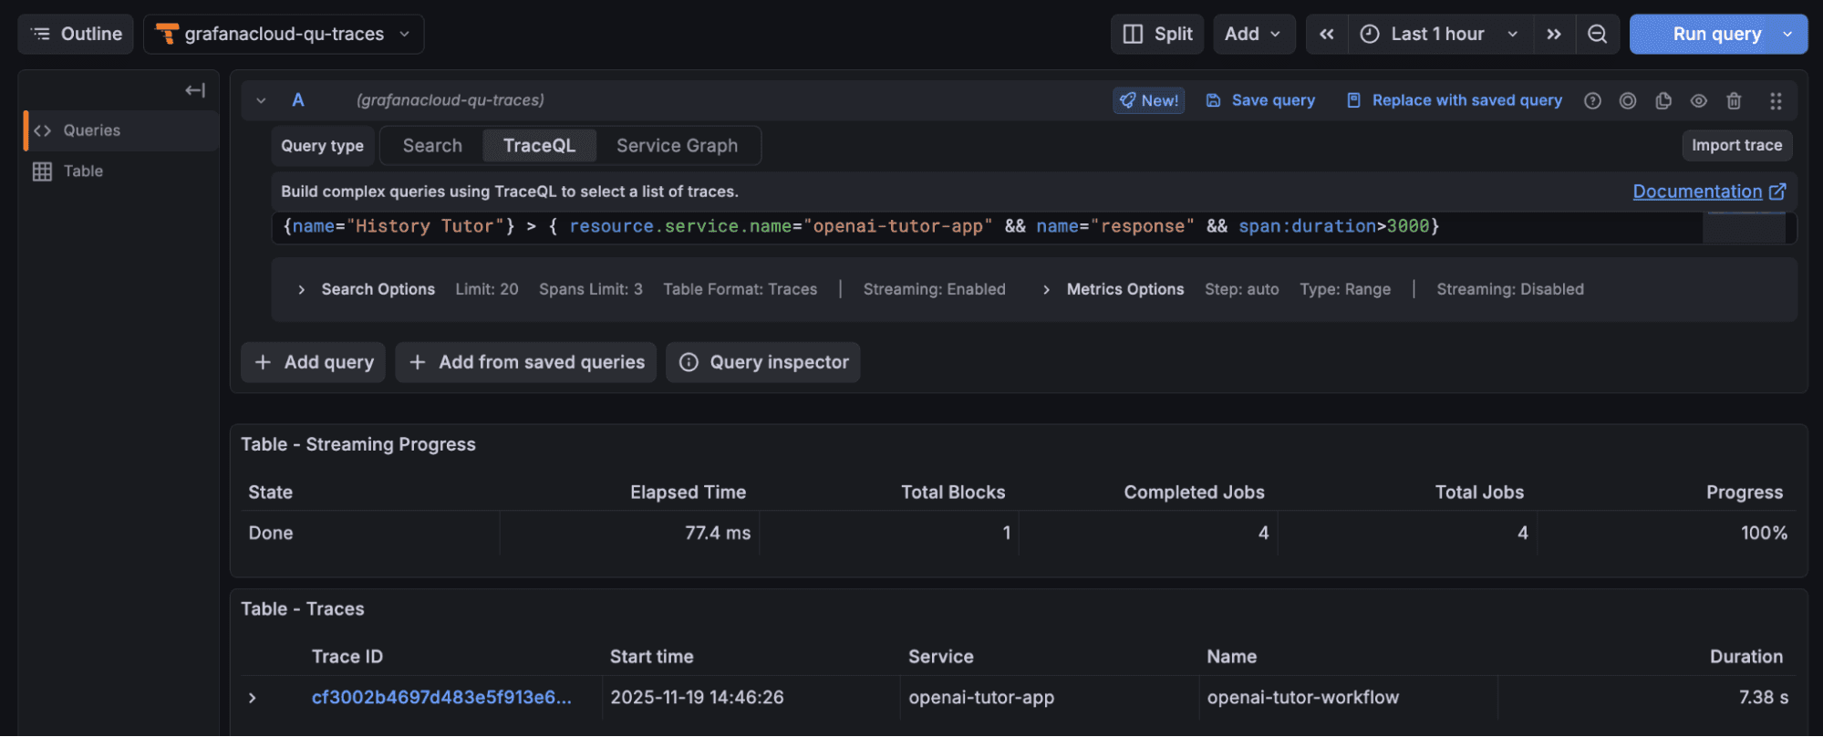The height and width of the screenshot is (737, 1823).
Task: Click the Table - Traces panel title
Action: tap(302, 609)
